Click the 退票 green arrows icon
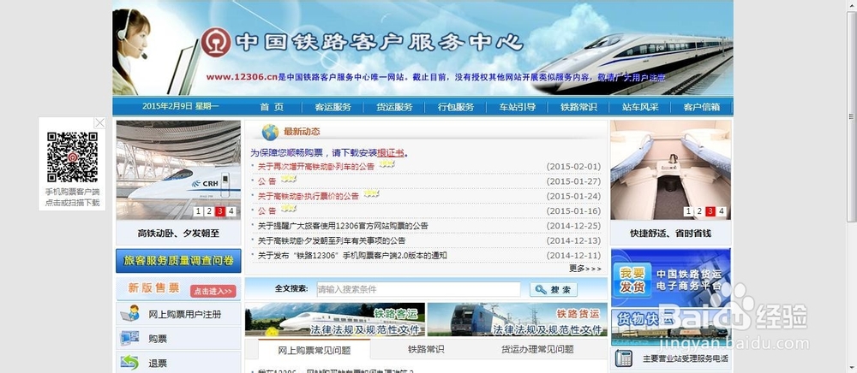 [x=129, y=363]
